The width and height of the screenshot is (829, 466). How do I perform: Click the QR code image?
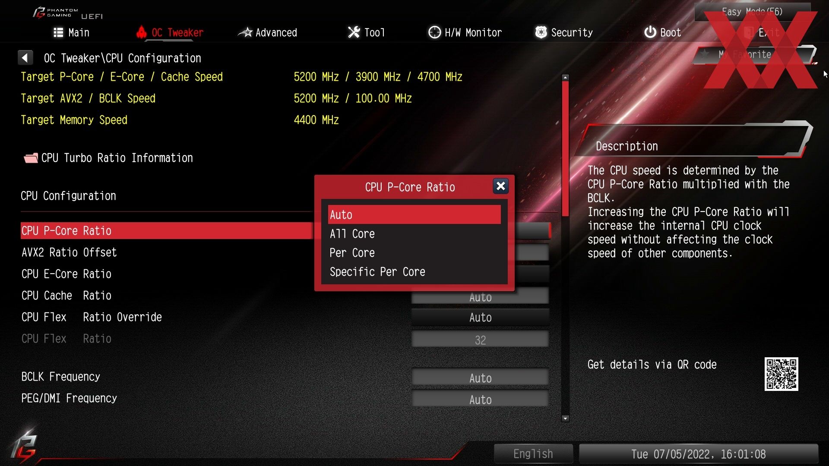pos(781,374)
